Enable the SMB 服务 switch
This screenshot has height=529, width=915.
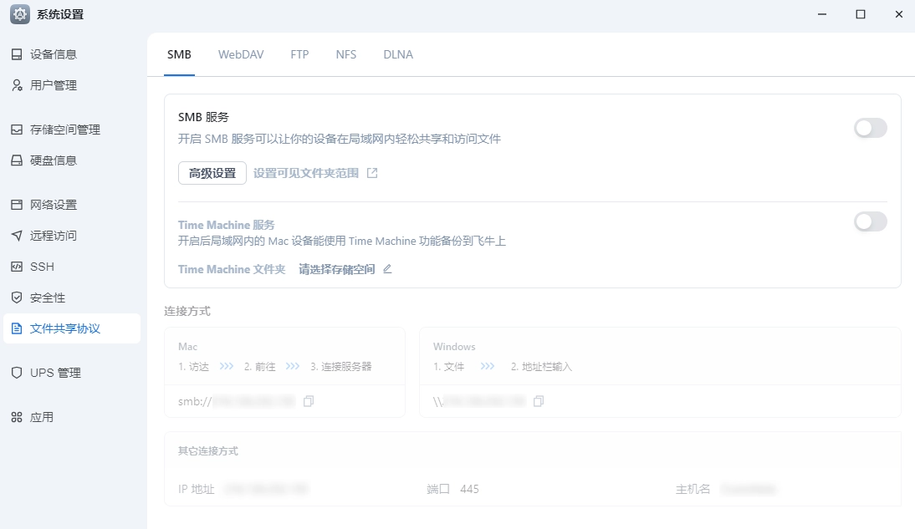pos(870,128)
